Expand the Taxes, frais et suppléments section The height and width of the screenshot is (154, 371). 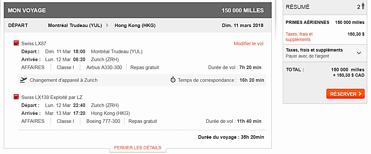point(359,53)
